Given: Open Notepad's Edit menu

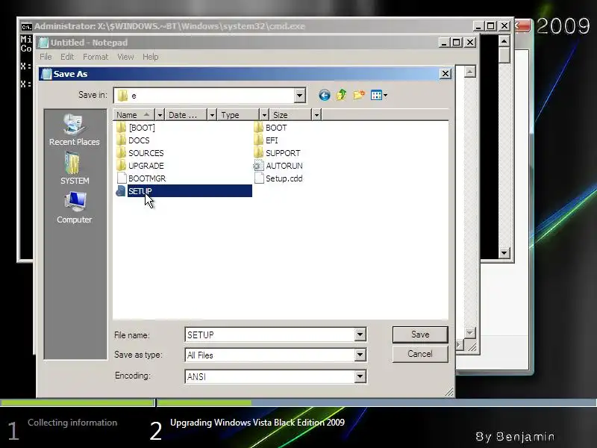Looking at the screenshot, I should click(67, 57).
